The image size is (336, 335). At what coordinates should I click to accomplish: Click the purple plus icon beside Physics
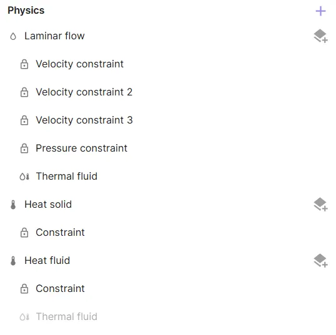tap(320, 11)
